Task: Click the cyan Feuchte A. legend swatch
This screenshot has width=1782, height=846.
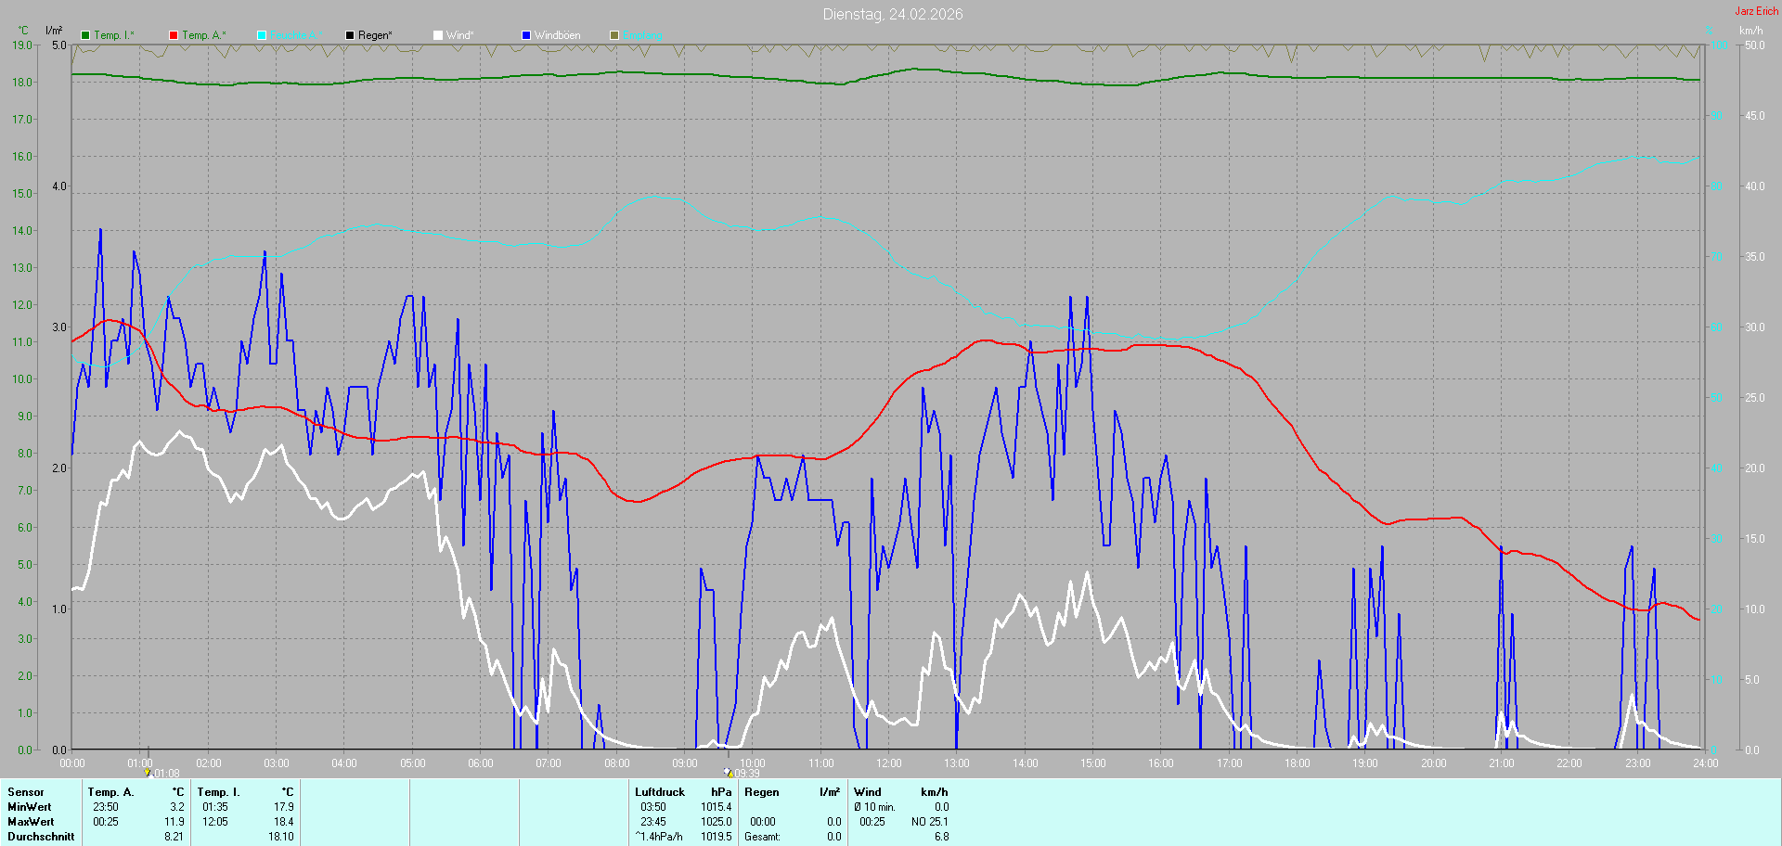Action: pos(262,35)
